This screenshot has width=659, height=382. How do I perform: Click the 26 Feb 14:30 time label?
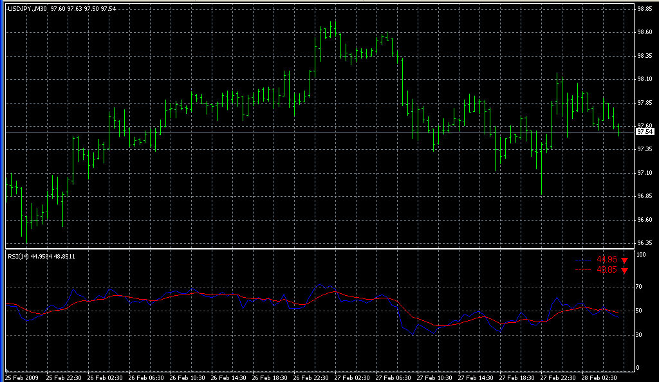(x=228, y=377)
